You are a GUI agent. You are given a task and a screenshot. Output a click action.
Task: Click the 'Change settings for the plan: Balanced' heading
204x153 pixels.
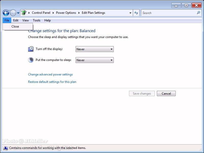(x=62, y=31)
